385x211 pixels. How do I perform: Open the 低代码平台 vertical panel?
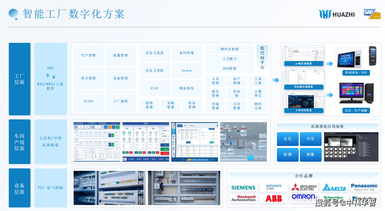(262, 58)
